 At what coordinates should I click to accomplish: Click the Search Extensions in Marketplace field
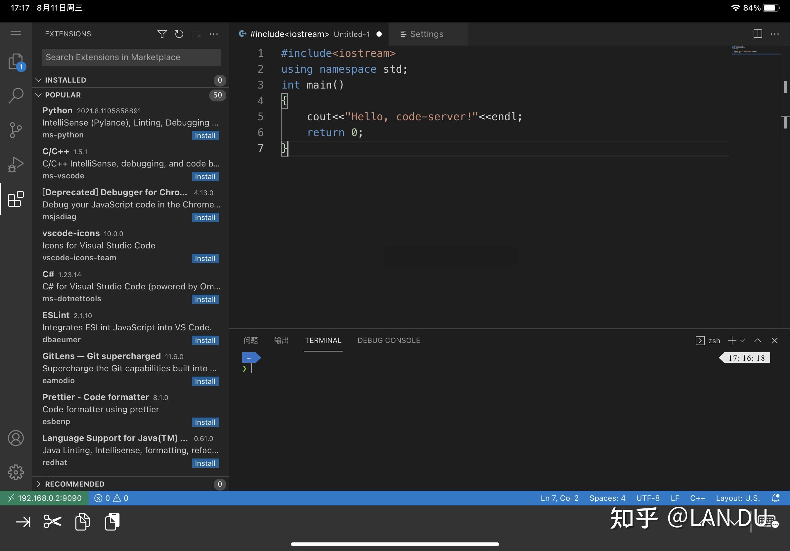(x=131, y=57)
